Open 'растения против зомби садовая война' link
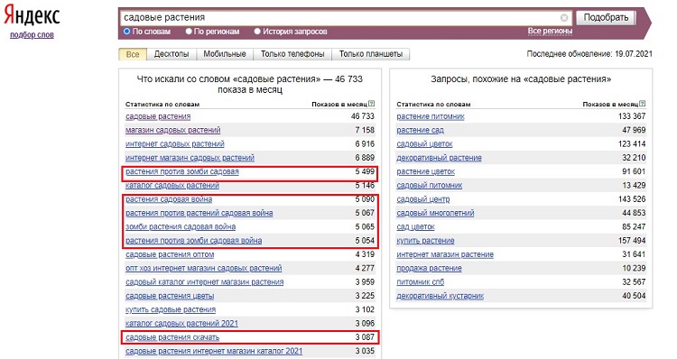Screen dimensions: 677x359 point(194,241)
